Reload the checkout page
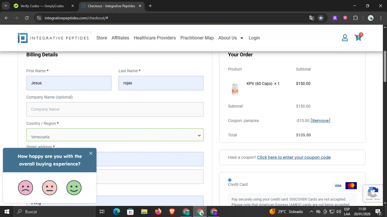387x217 pixels. click(x=27, y=18)
